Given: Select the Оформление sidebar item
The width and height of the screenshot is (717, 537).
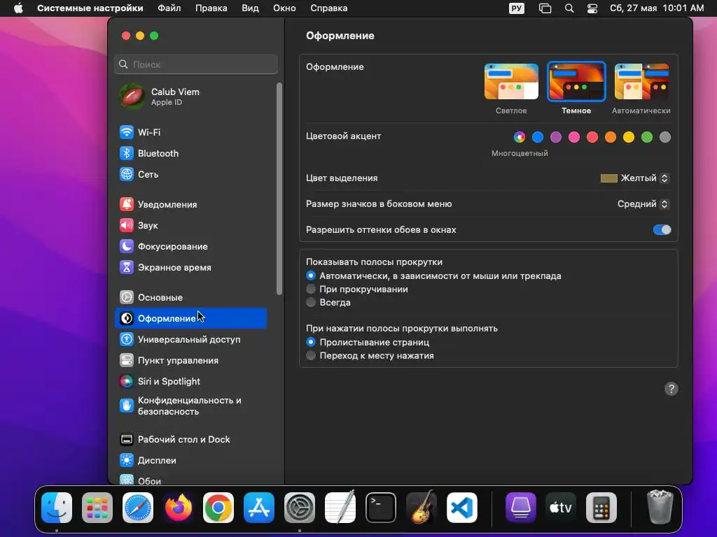Looking at the screenshot, I should tap(190, 319).
